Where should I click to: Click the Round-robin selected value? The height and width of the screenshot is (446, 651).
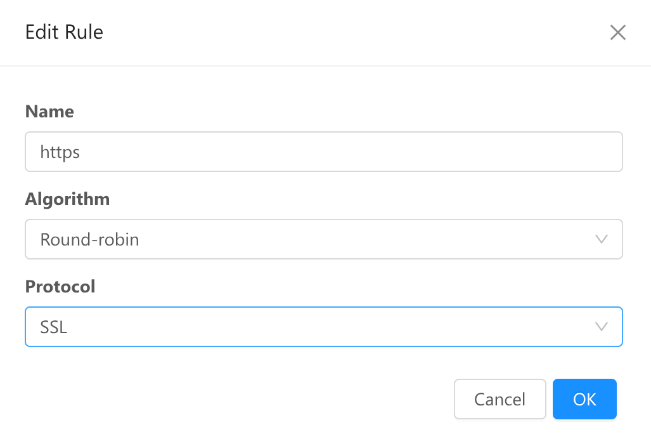[89, 239]
